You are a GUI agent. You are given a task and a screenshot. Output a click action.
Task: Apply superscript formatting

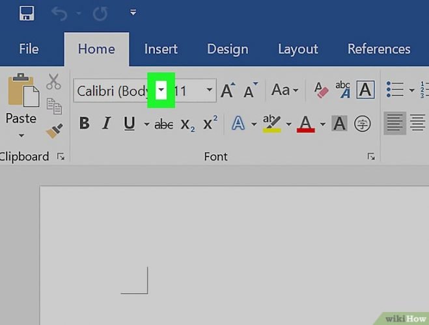tap(210, 123)
